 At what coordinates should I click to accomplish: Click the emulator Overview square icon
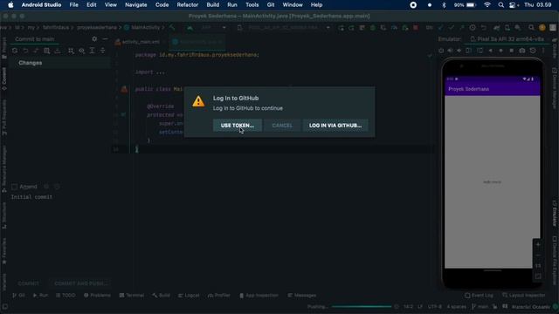511,51
